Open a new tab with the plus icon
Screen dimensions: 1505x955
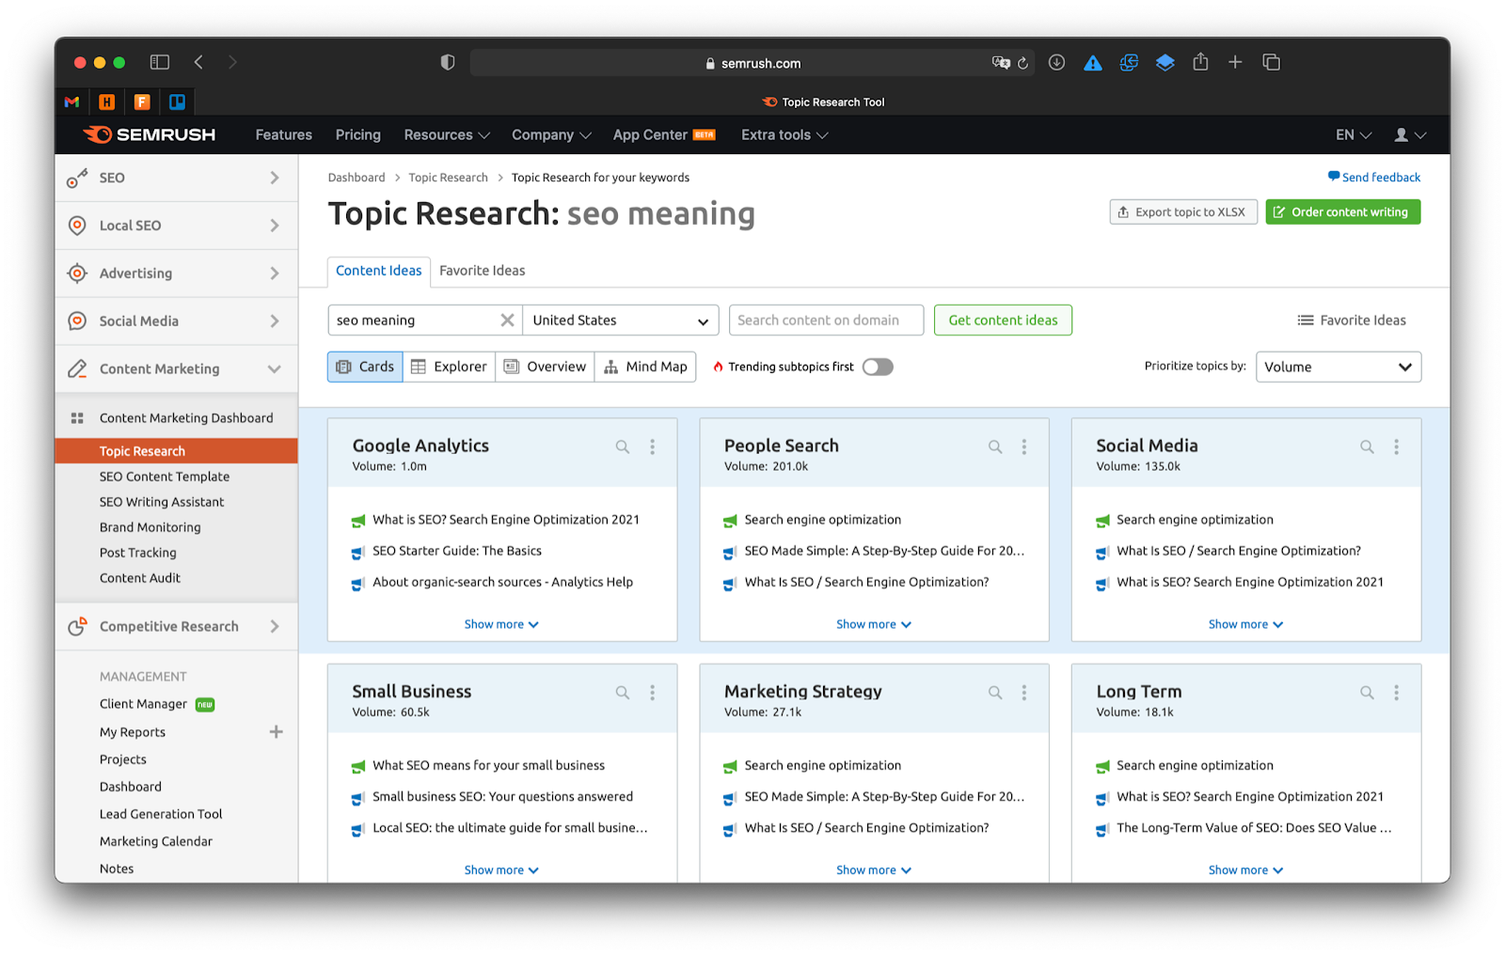tap(1235, 62)
